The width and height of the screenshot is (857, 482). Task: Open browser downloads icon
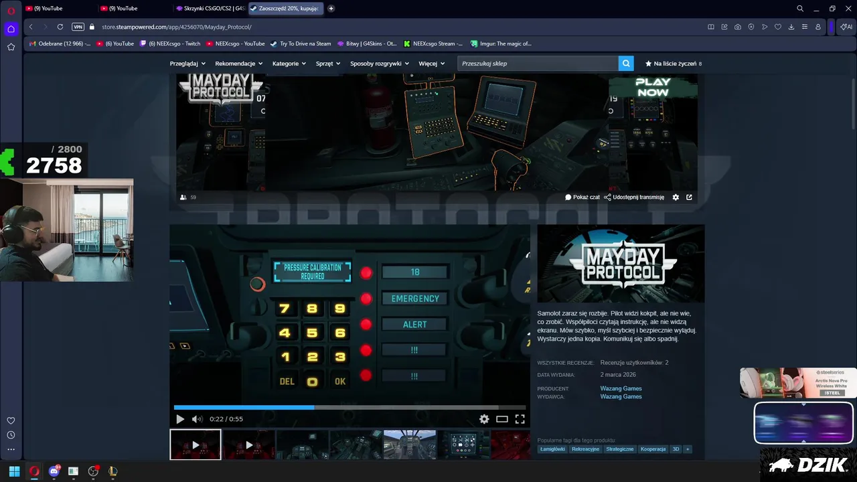point(791,27)
